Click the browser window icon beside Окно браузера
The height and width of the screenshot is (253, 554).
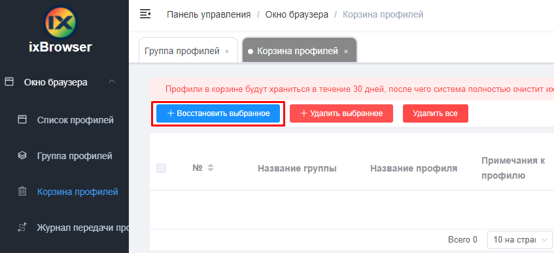9,82
